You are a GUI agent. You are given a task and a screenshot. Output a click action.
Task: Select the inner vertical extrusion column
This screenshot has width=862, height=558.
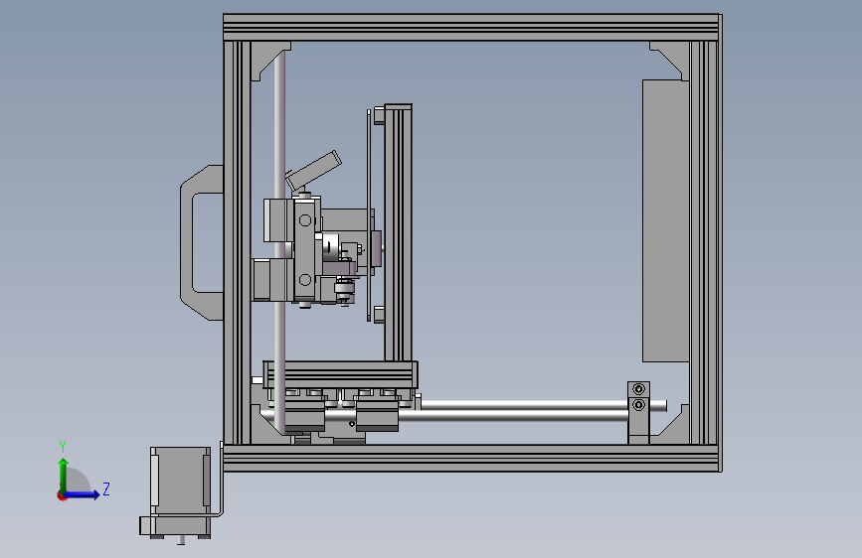(x=398, y=232)
